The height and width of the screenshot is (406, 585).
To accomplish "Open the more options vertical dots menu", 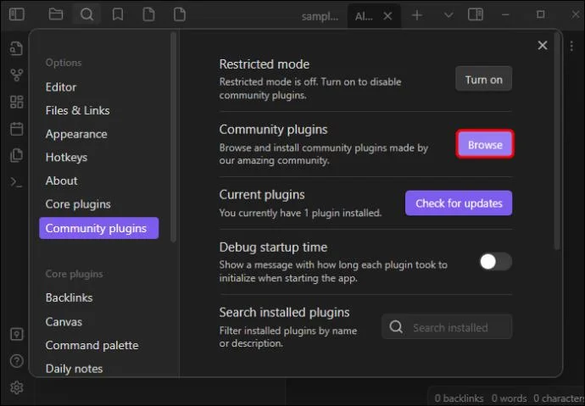I will coord(571,46).
